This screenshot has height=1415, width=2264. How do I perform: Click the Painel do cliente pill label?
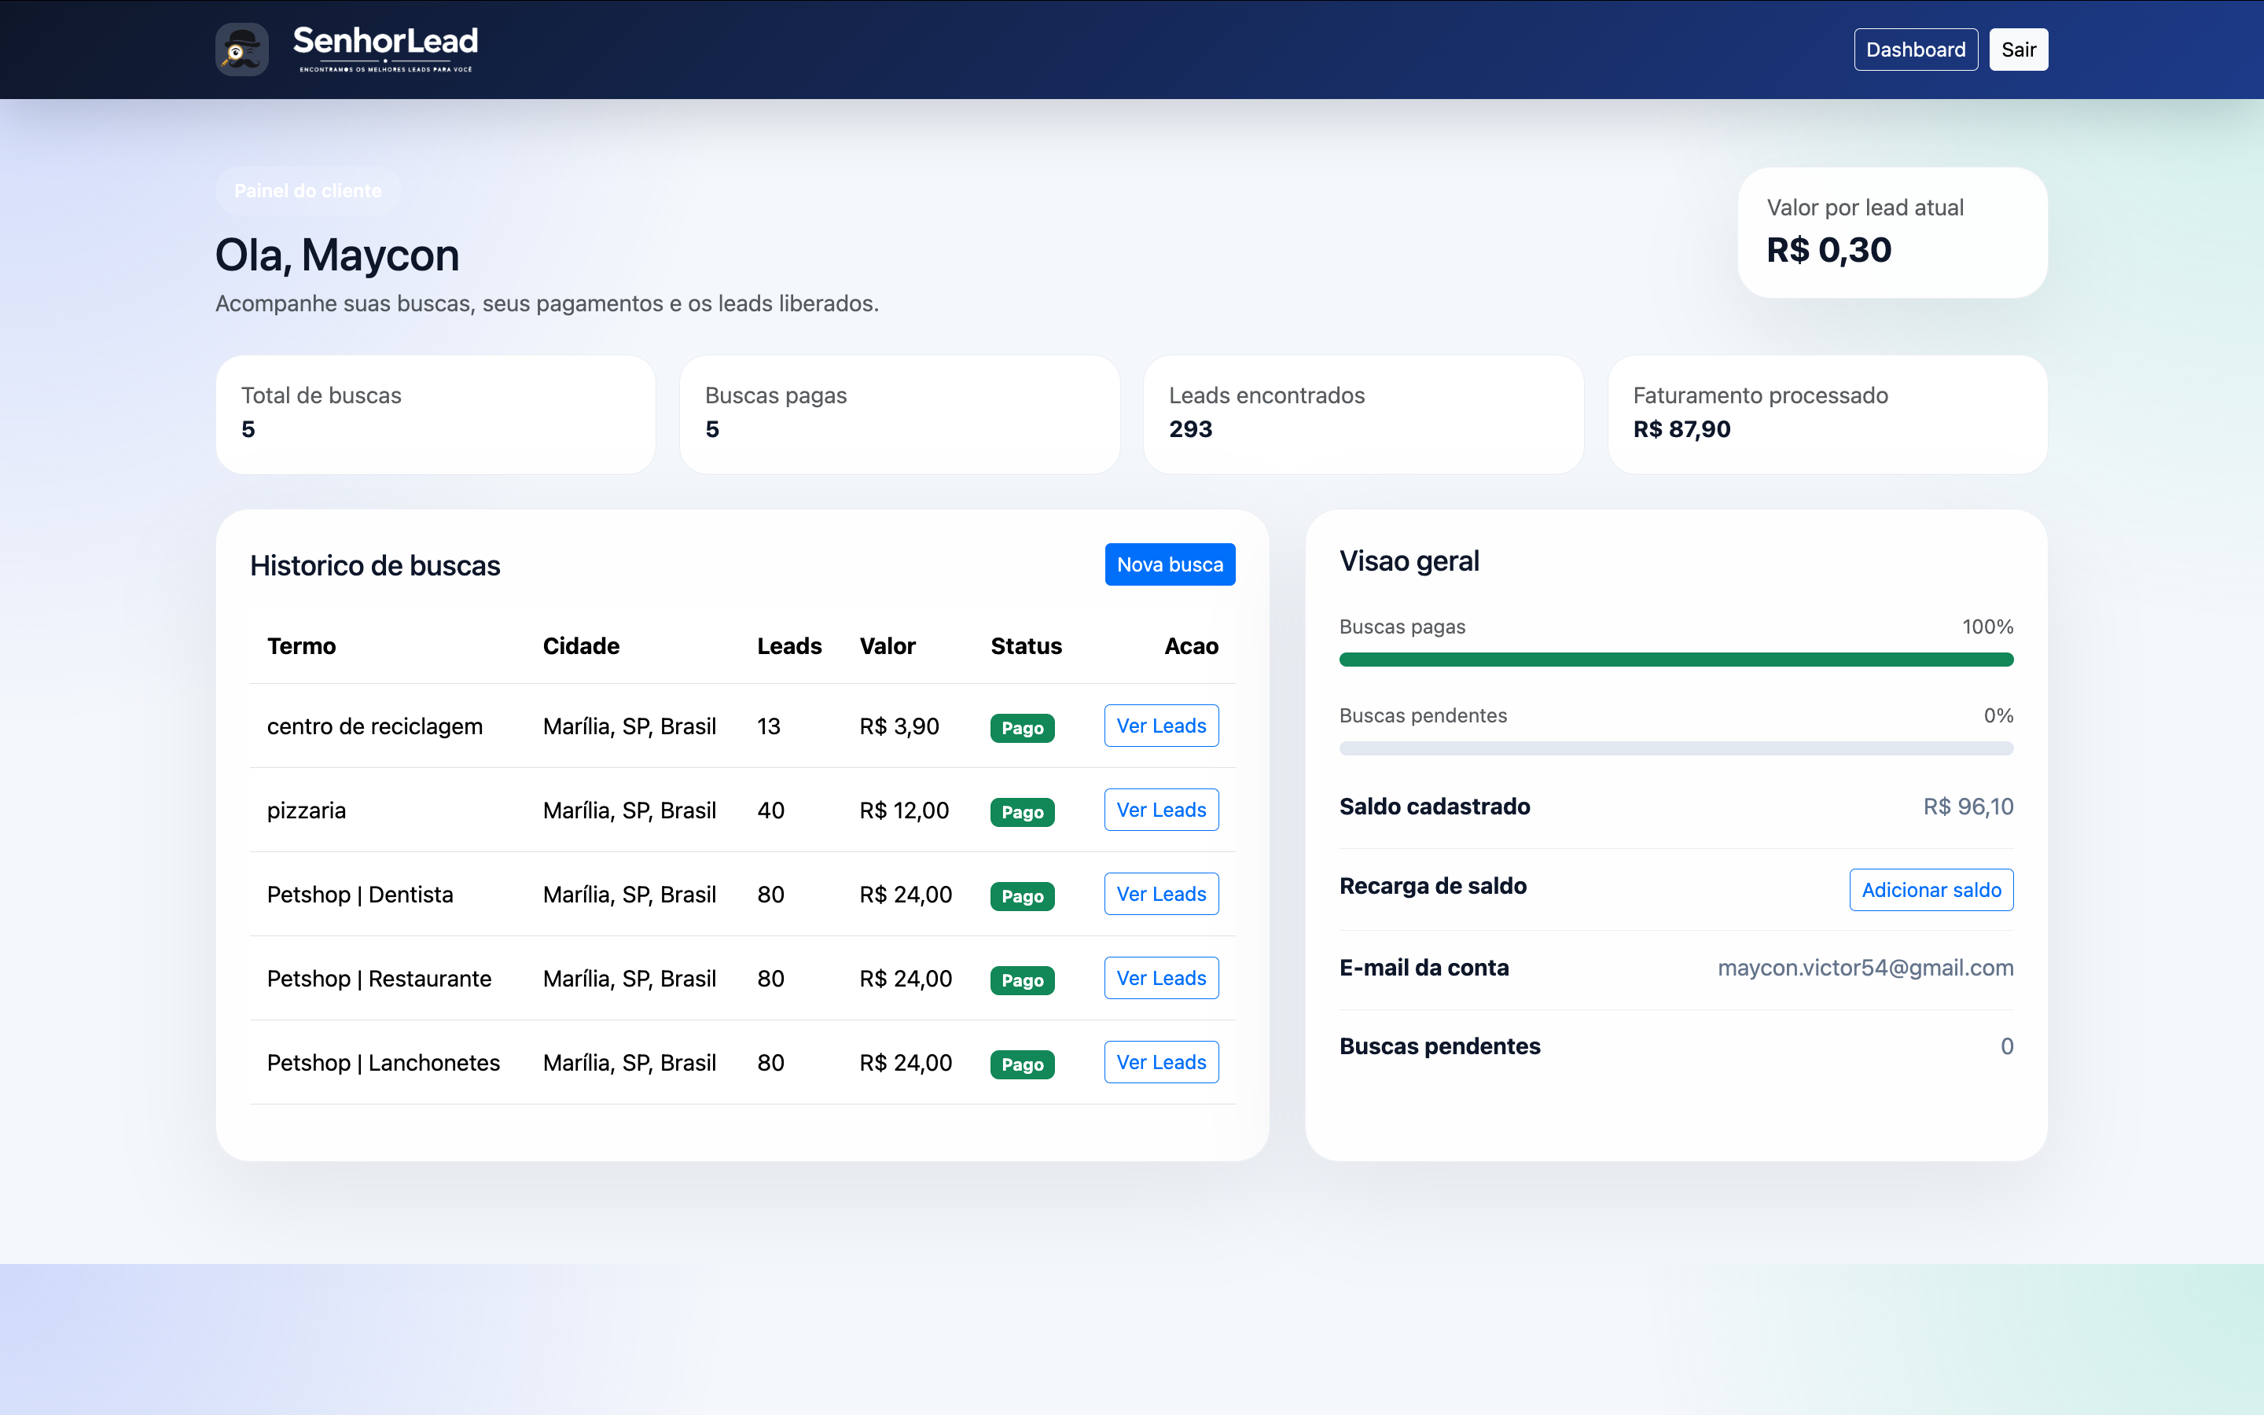(x=308, y=191)
